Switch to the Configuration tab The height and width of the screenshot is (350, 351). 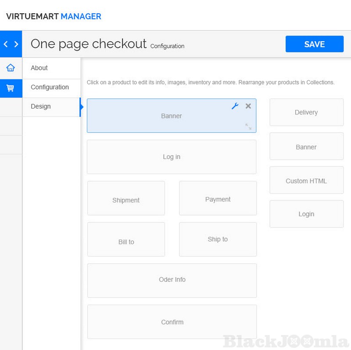pos(51,87)
